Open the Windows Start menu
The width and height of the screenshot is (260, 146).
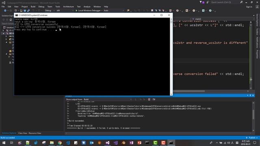pos(4,143)
